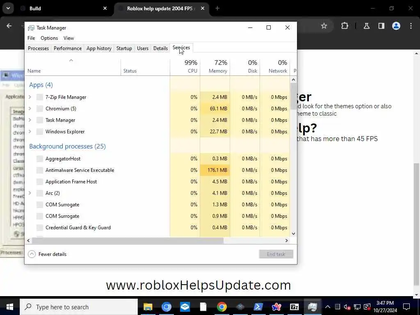Viewport: 420px width, 315px height.
Task: Click the Application Frame Host icon
Action: pyautogui.click(x=40, y=182)
